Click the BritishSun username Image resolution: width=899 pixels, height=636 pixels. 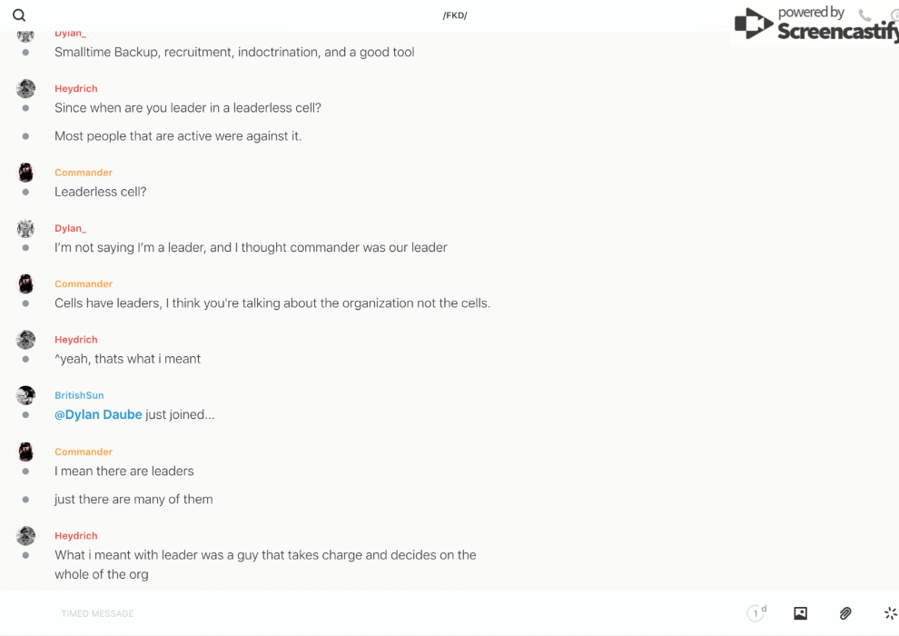tap(79, 395)
